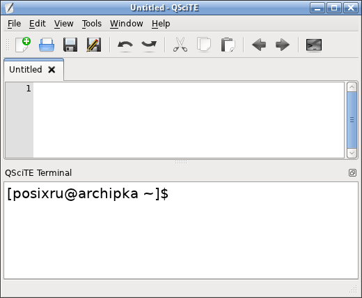Click the Save As pencil-floppy icon
362x298 pixels.
click(x=94, y=45)
